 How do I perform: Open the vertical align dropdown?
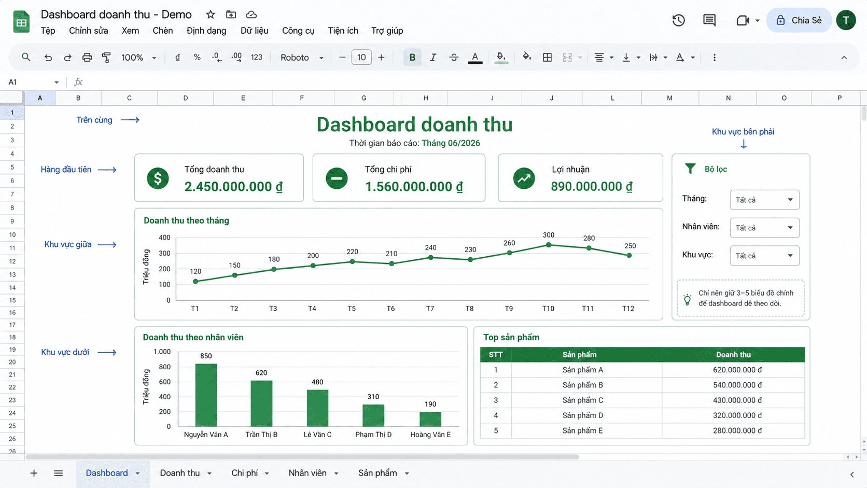(x=631, y=58)
